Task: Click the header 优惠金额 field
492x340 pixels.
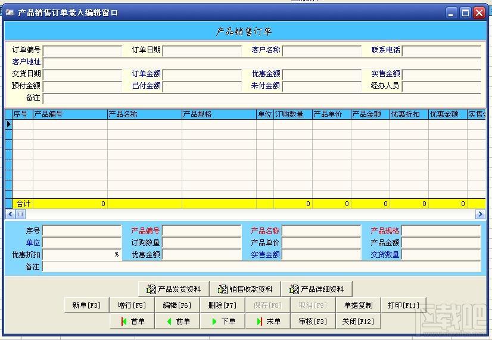Action: tap(322, 74)
